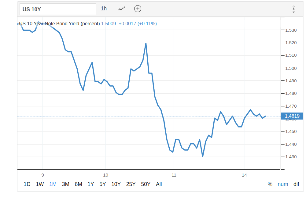This screenshot has width=306, height=197.
Task: Click the 1.4619 current price label
Action: [292, 116]
